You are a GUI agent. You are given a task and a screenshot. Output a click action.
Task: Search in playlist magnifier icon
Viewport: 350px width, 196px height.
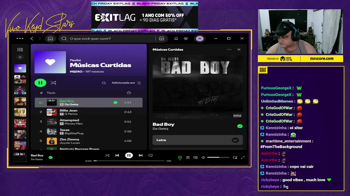[x=104, y=83]
